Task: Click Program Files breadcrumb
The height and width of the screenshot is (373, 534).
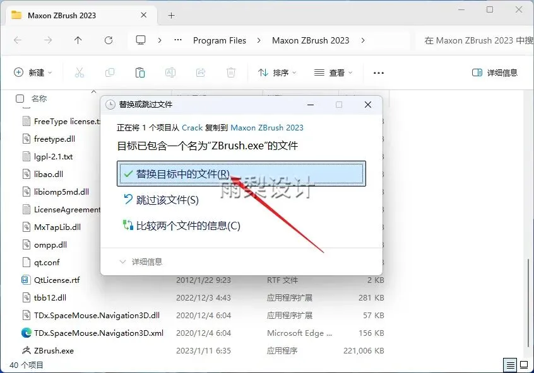Action: click(x=219, y=40)
